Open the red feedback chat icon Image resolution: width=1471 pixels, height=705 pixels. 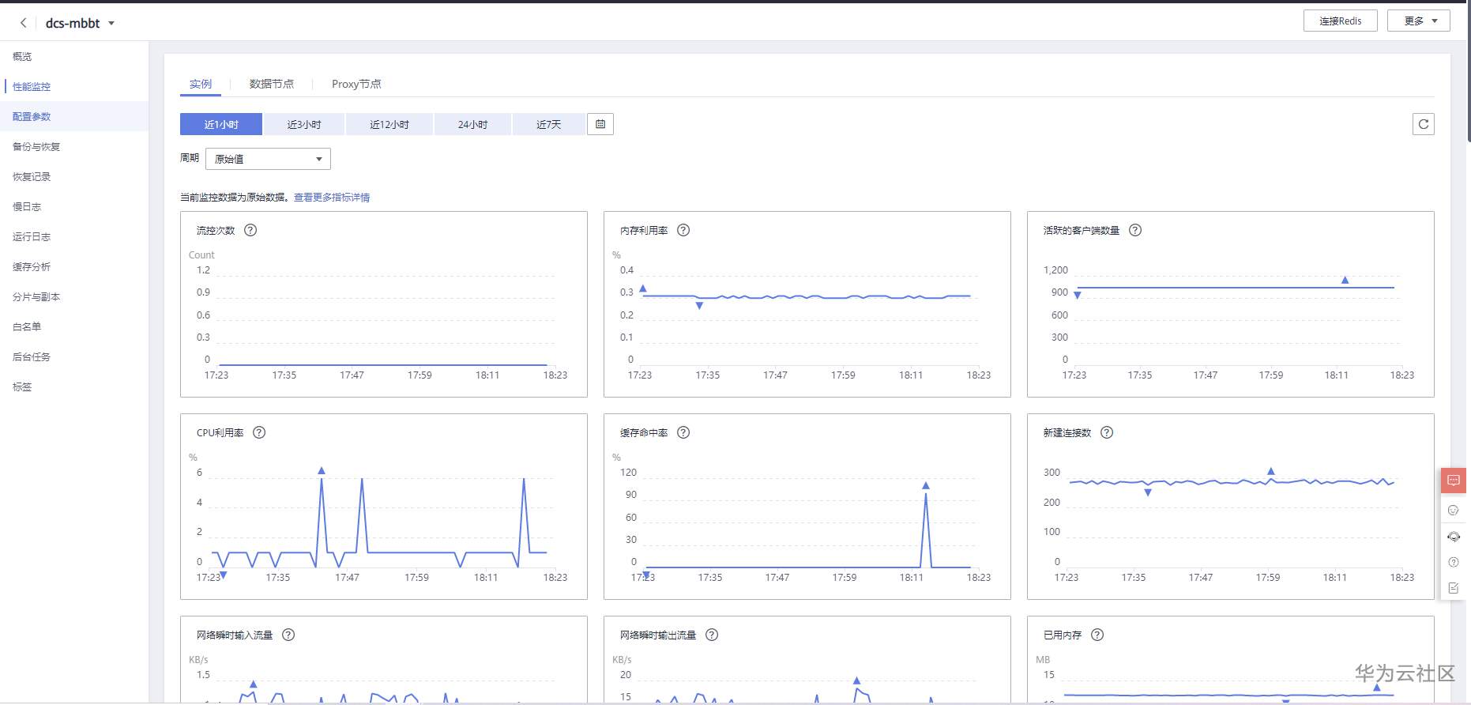click(1454, 481)
